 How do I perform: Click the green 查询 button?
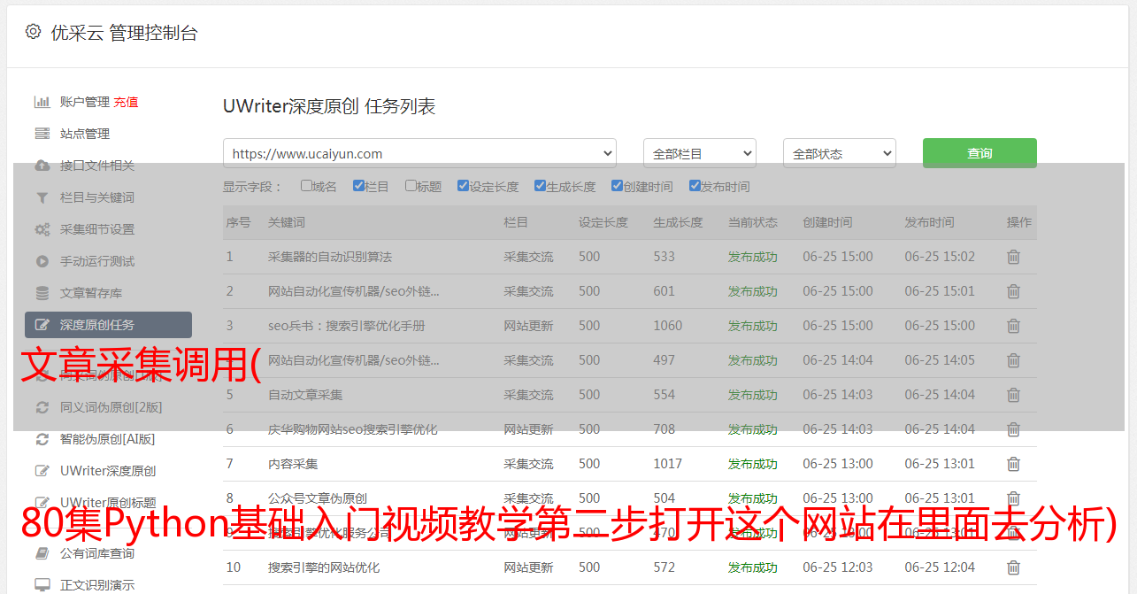coord(980,153)
